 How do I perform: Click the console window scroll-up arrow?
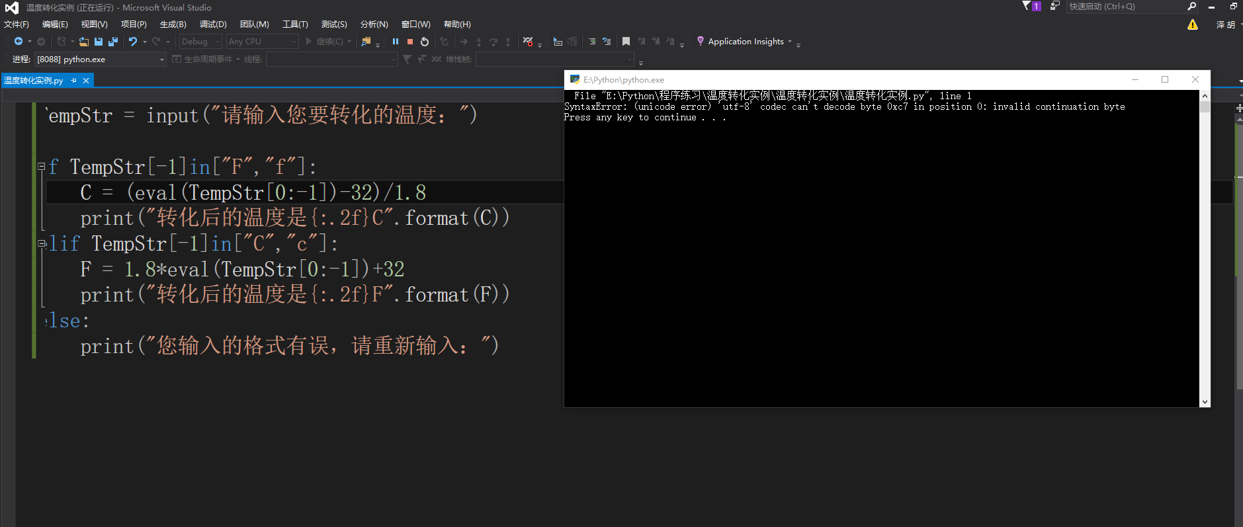point(1205,96)
